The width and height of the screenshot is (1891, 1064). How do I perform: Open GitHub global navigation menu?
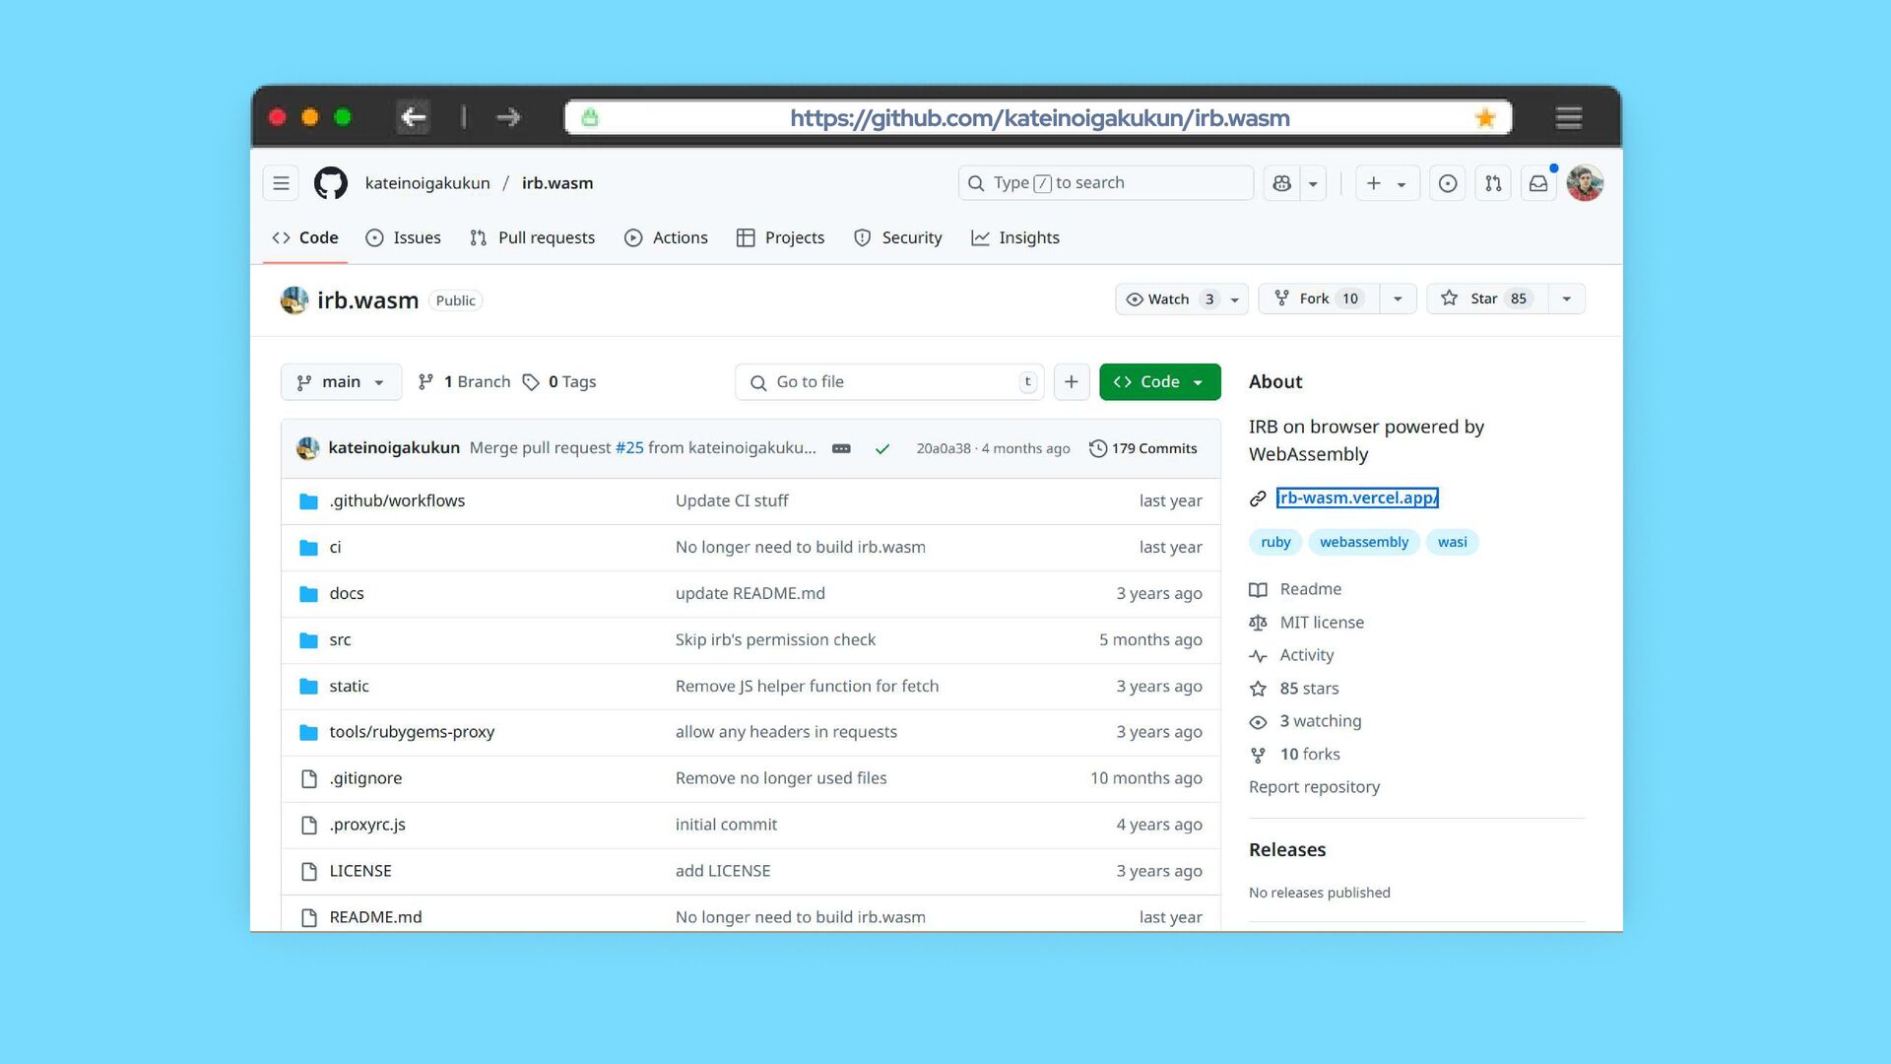tap(281, 183)
